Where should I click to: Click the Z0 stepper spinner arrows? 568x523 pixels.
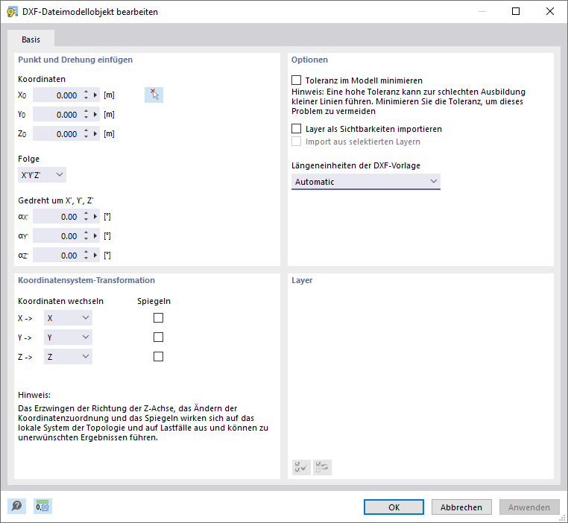(x=86, y=134)
